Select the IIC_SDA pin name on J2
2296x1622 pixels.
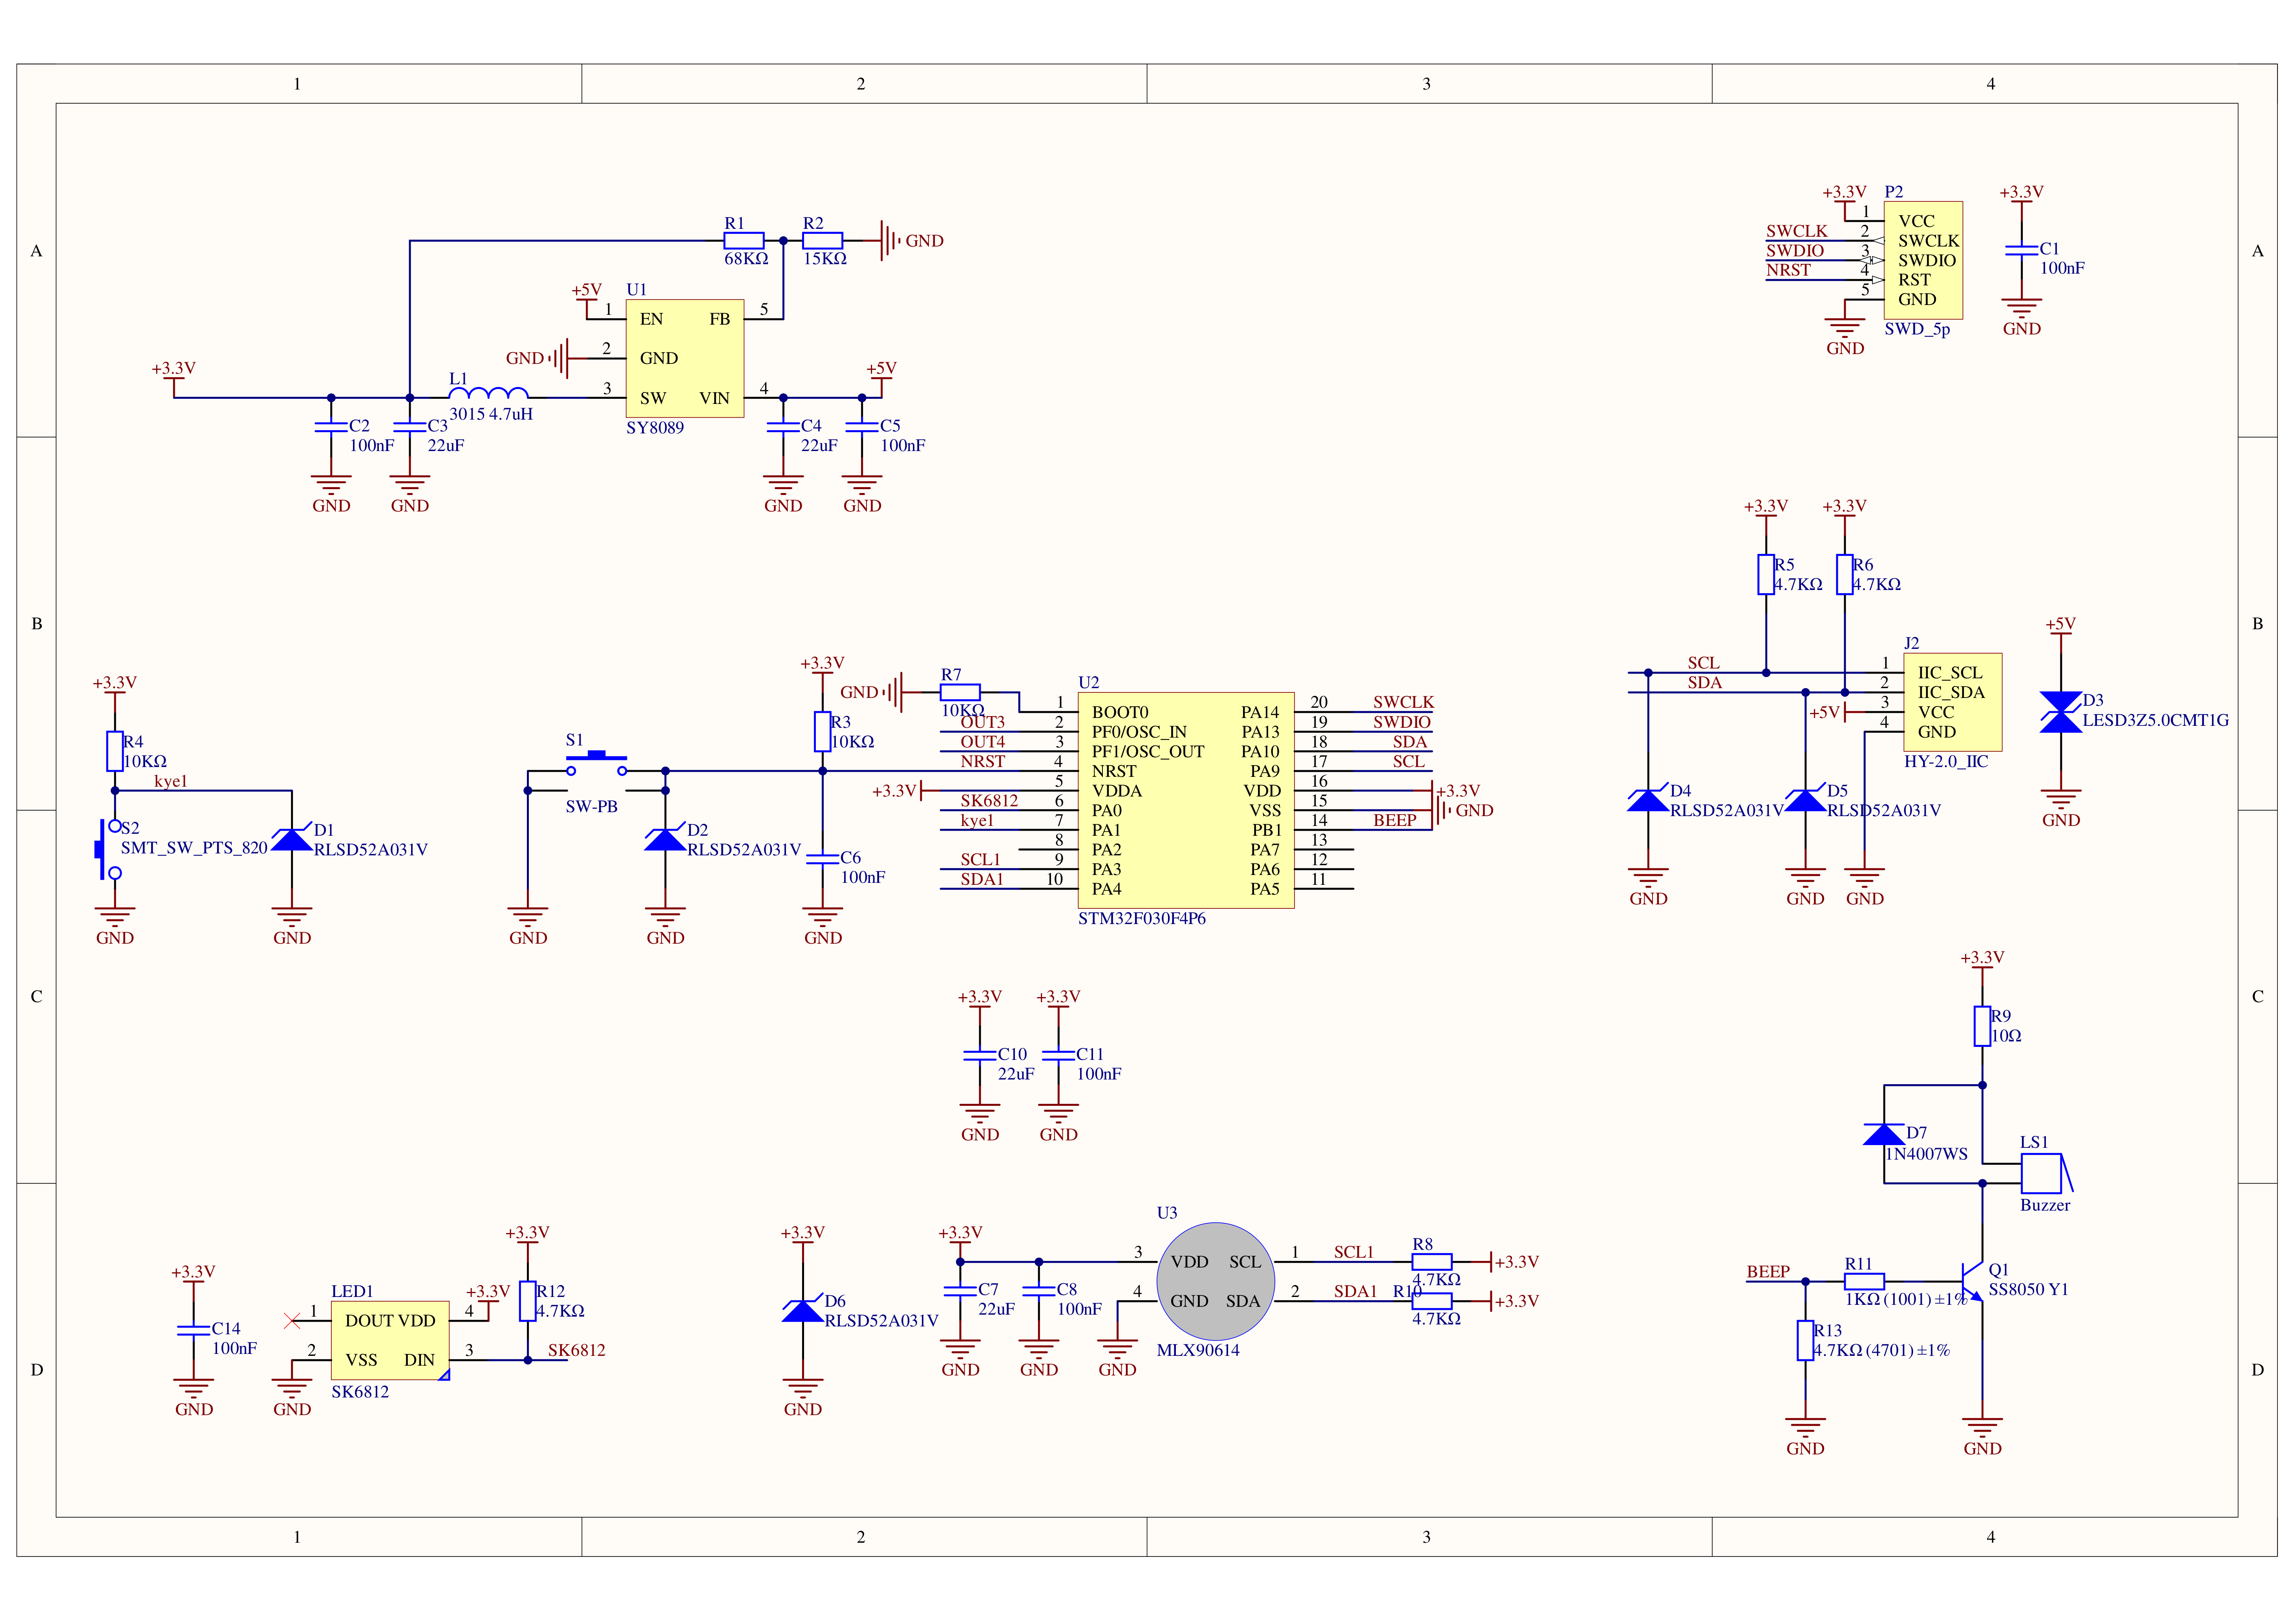point(1950,692)
